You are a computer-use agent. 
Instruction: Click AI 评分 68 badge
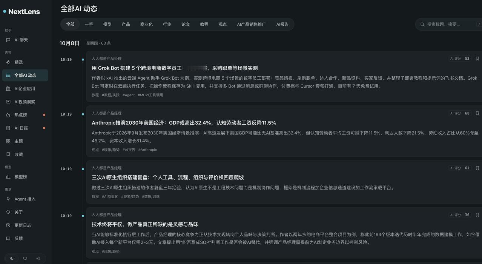[x=460, y=113]
